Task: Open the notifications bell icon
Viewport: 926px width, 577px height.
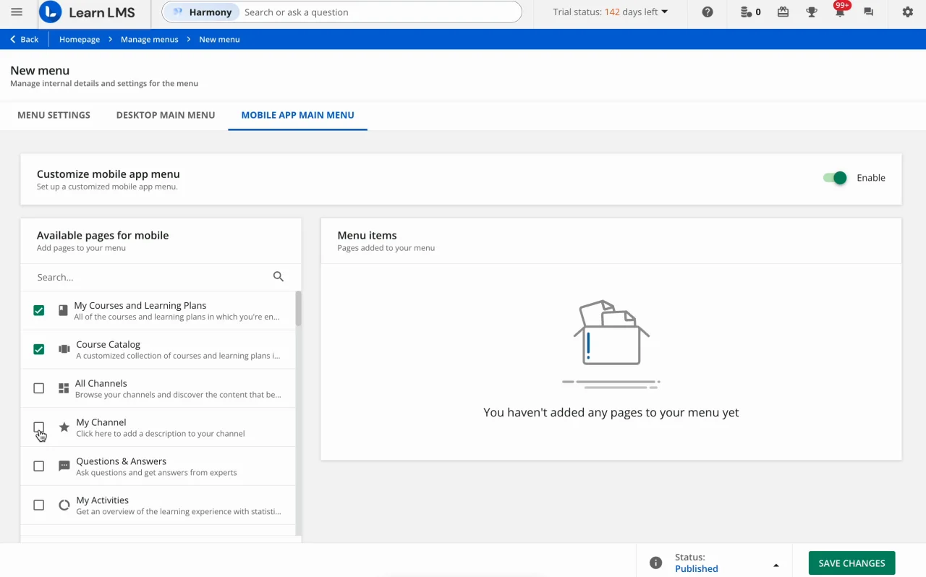Action: 840,12
